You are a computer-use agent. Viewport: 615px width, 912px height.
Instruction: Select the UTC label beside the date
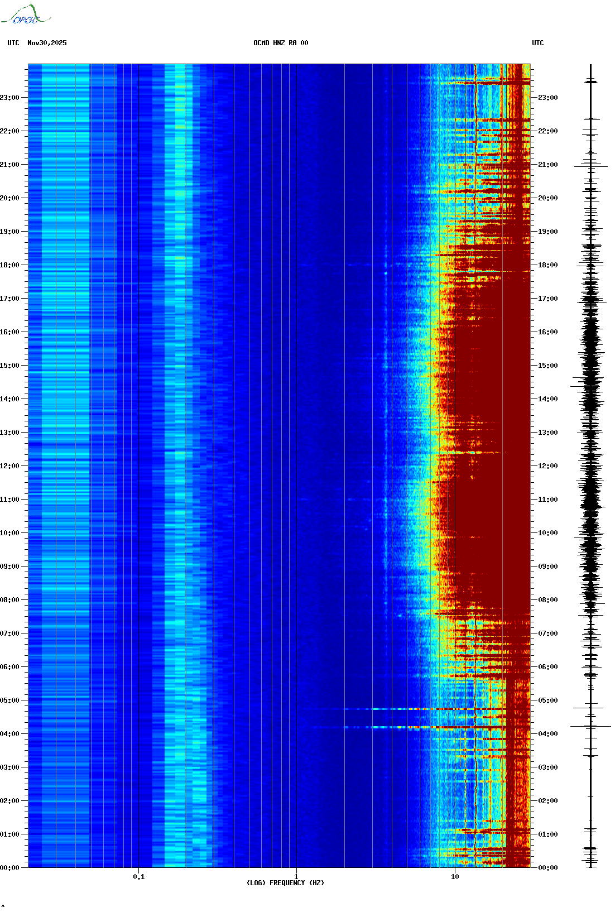click(x=13, y=43)
